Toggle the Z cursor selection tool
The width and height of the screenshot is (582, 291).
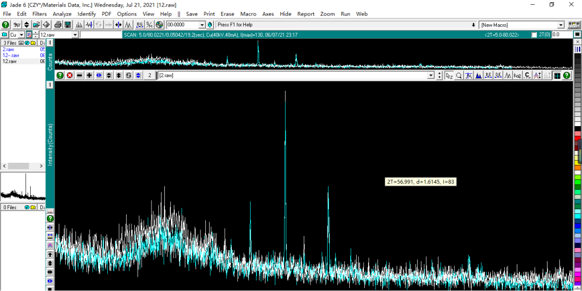tap(449, 75)
